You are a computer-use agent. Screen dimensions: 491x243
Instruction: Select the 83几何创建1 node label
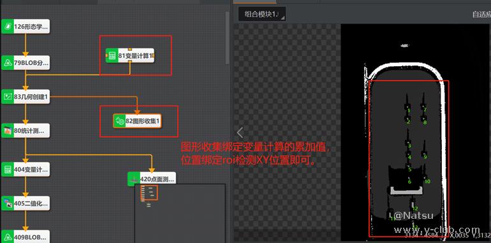click(31, 97)
